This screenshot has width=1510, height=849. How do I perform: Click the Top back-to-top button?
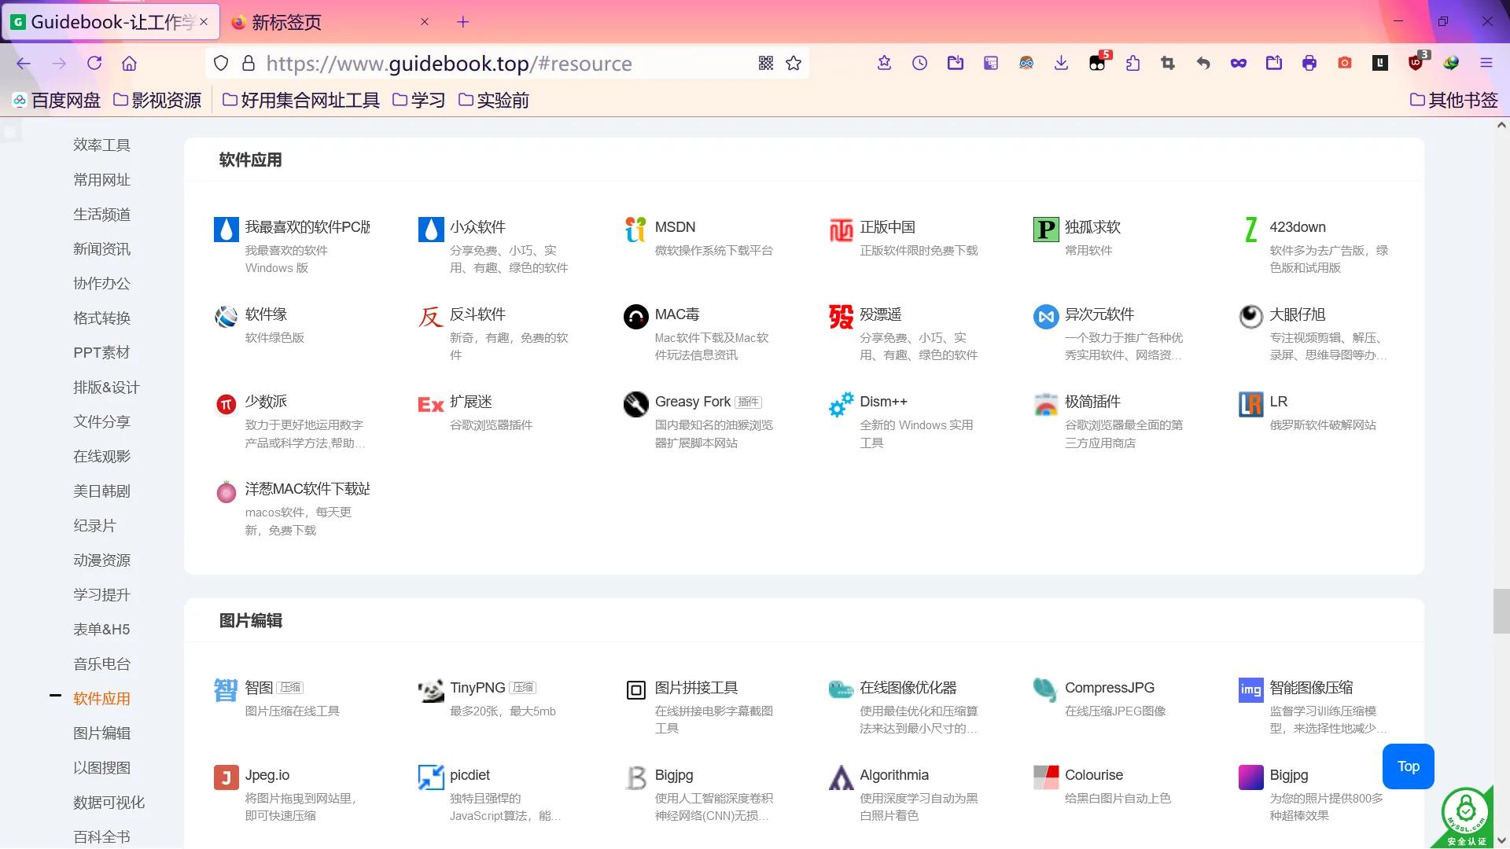point(1408,766)
